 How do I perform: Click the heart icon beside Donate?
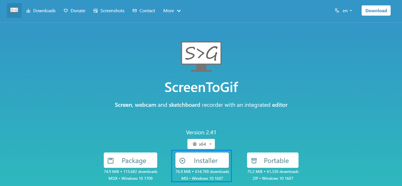point(66,11)
